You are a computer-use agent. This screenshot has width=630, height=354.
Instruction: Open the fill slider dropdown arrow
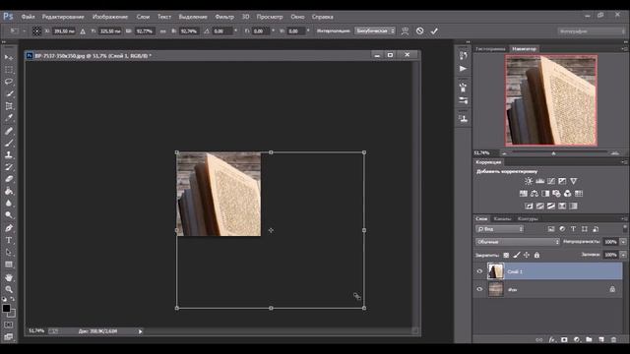(623, 255)
